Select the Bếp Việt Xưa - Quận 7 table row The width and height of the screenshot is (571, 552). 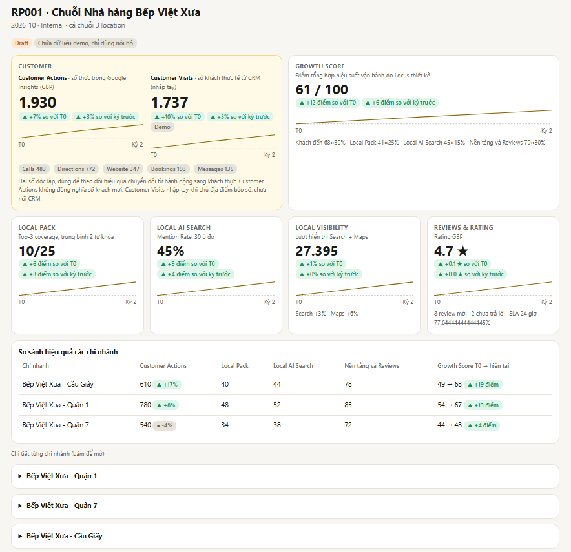click(285, 425)
